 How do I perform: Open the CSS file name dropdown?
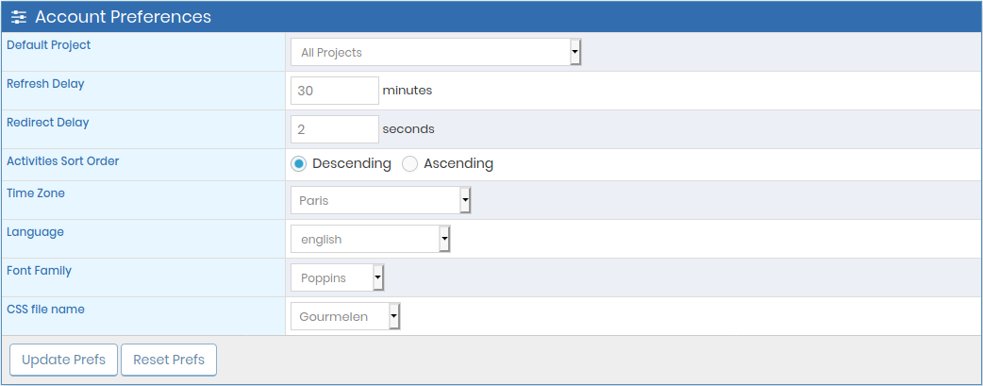coord(345,316)
